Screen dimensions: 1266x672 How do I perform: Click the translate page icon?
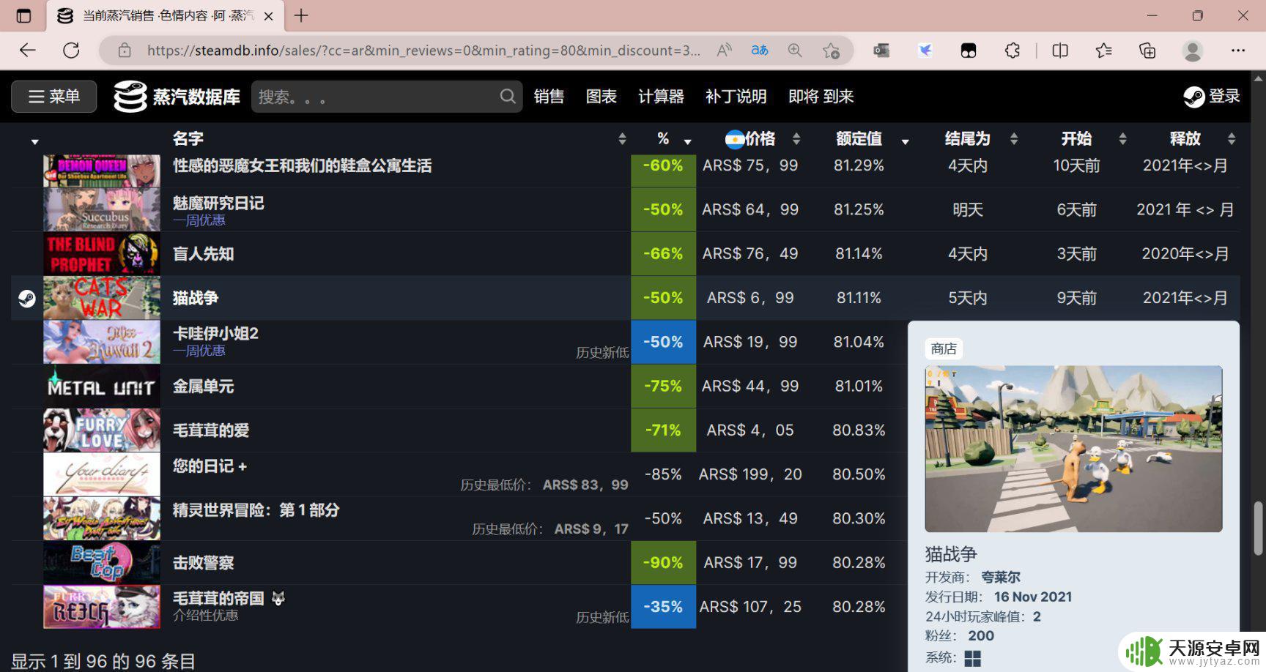coord(760,51)
